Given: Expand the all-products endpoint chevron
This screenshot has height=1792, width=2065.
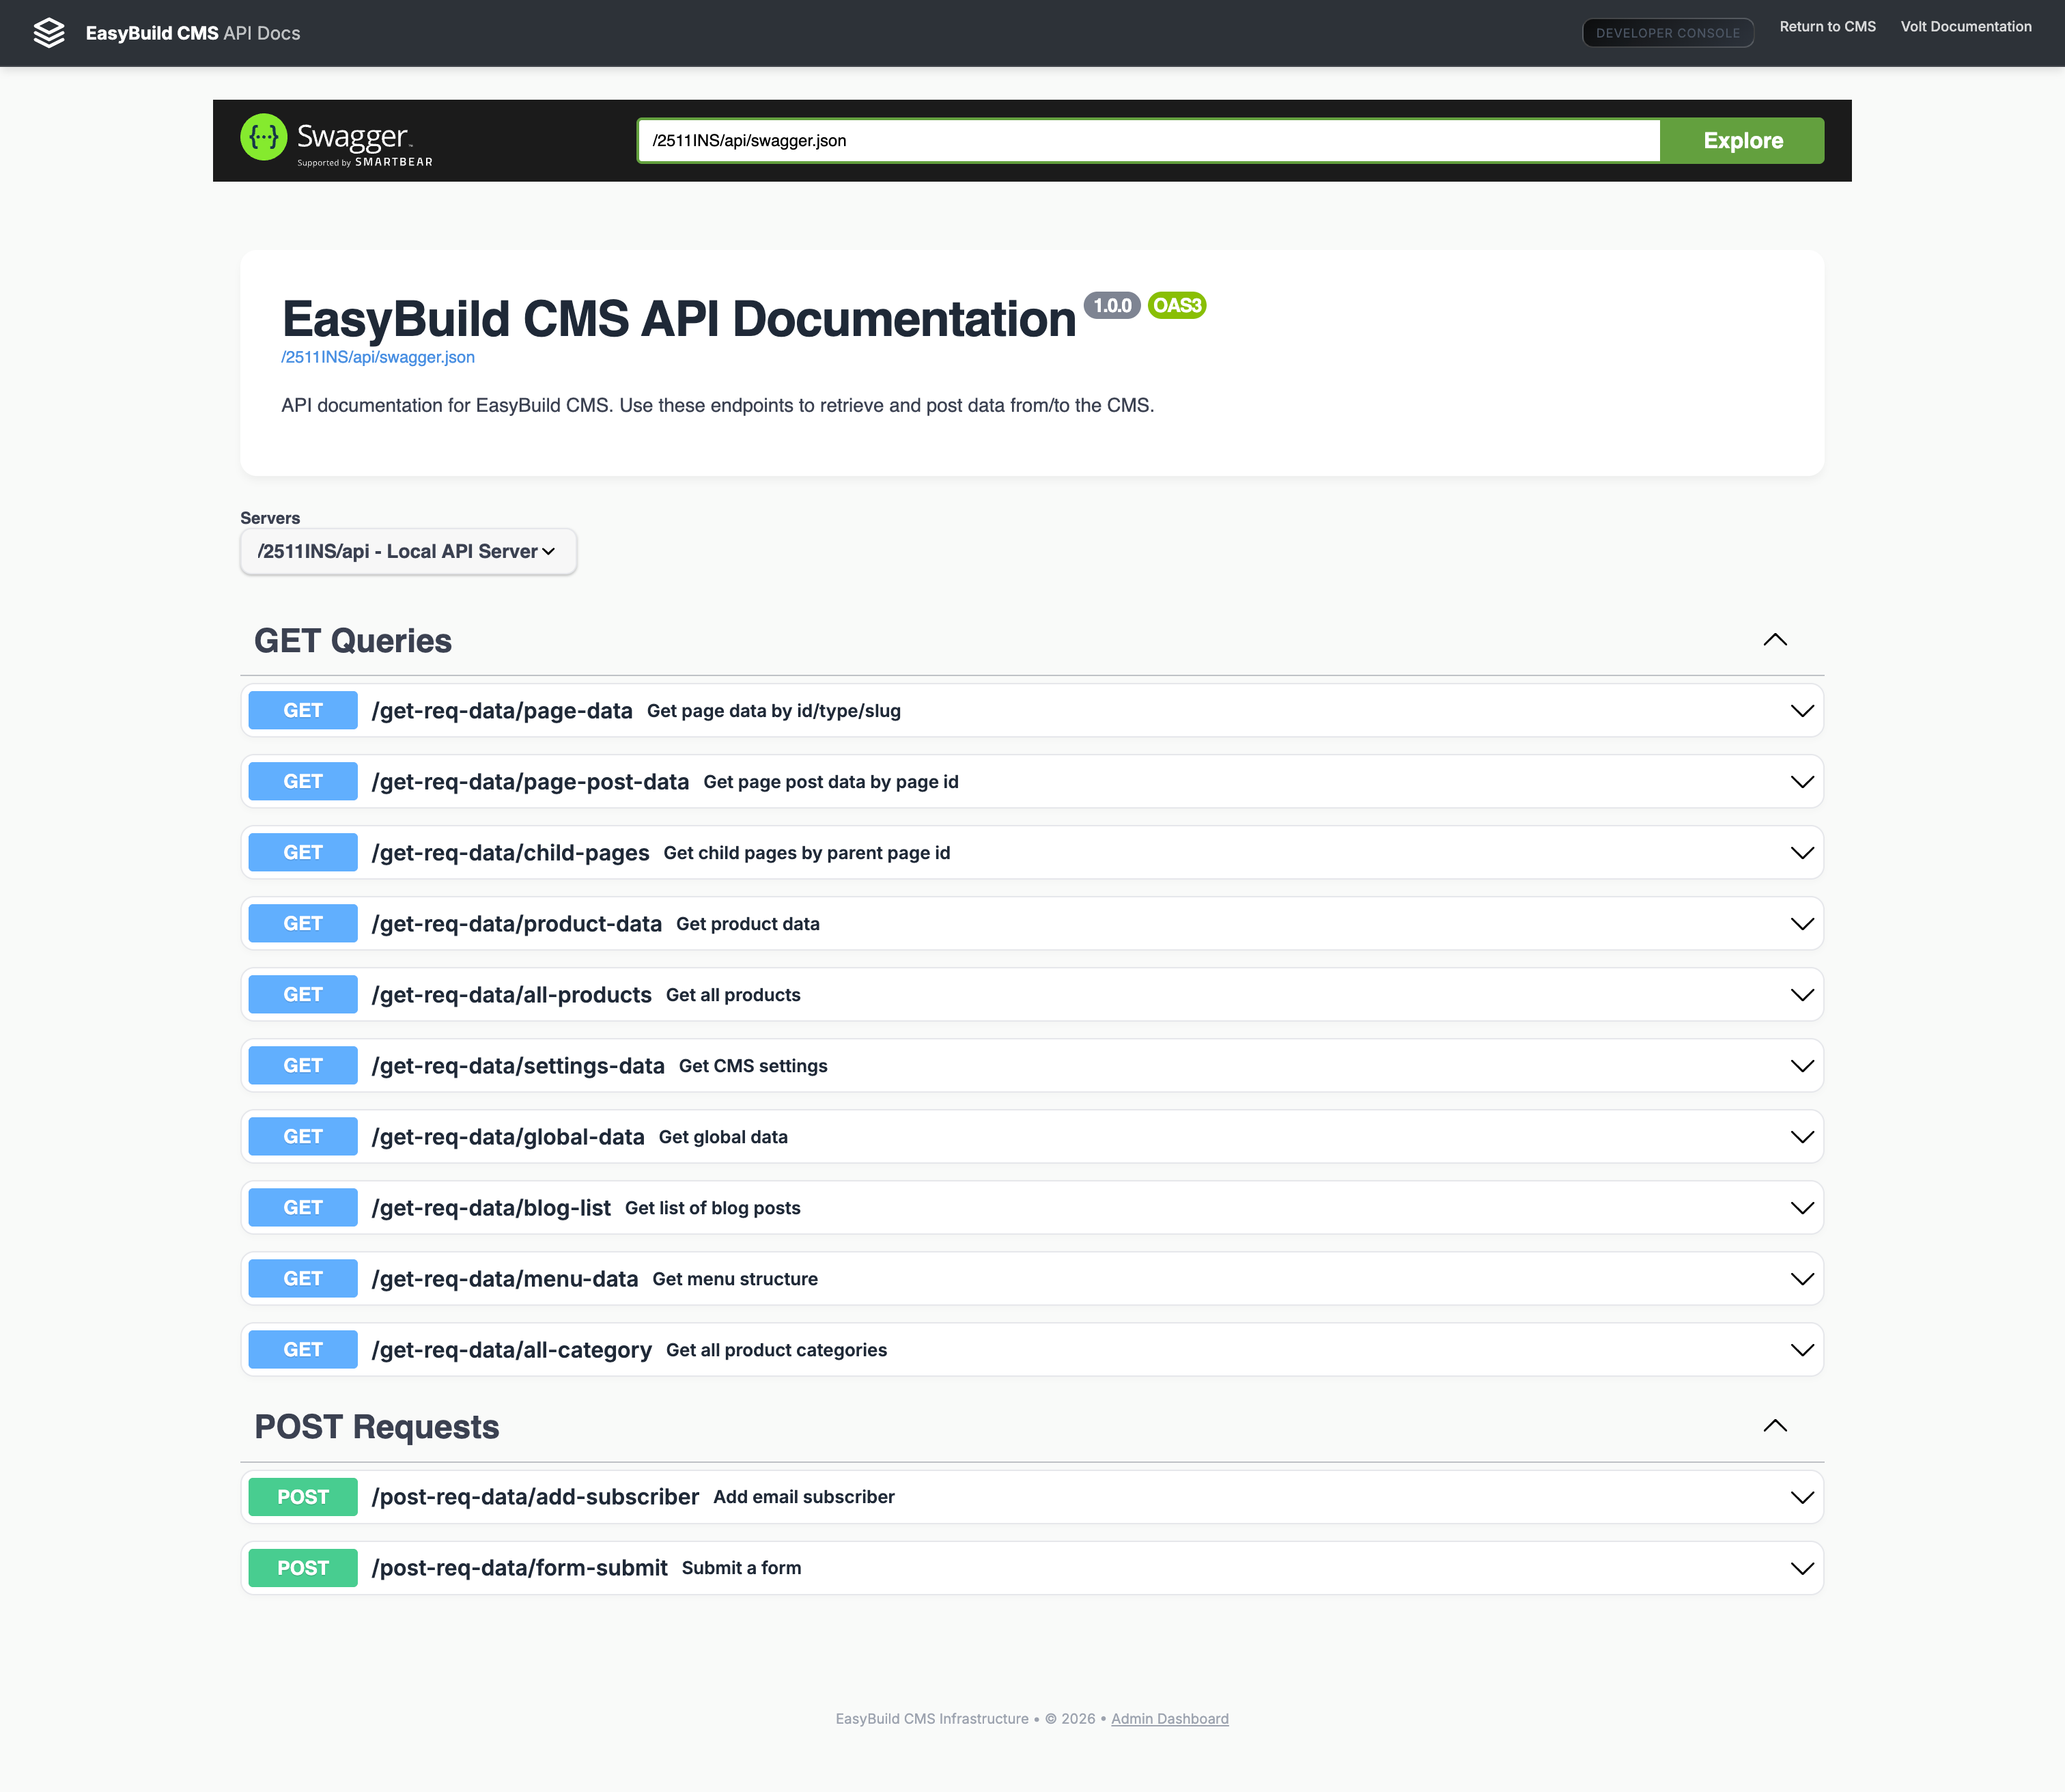Looking at the screenshot, I should (1802, 995).
